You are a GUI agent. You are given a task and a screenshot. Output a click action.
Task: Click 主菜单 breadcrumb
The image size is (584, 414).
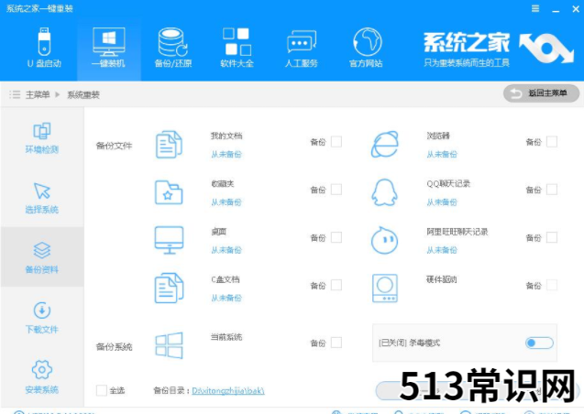point(38,95)
